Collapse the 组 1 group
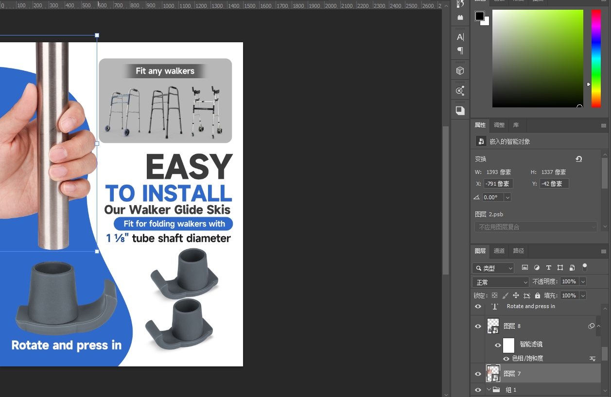Image resolution: width=611 pixels, height=397 pixels. [x=489, y=390]
